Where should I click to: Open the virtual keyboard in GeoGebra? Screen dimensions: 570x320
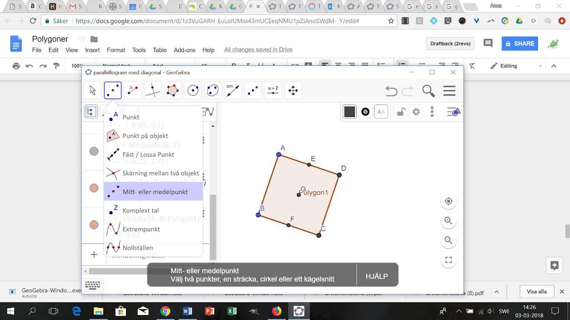93,286
